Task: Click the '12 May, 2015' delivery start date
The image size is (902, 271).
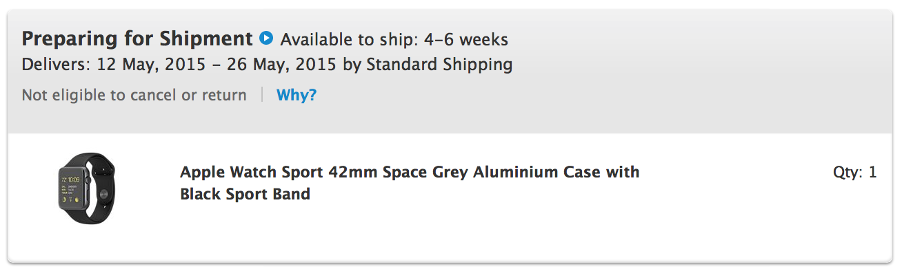Action: 152,65
